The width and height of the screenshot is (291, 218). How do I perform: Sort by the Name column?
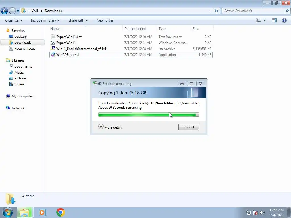tap(86, 29)
